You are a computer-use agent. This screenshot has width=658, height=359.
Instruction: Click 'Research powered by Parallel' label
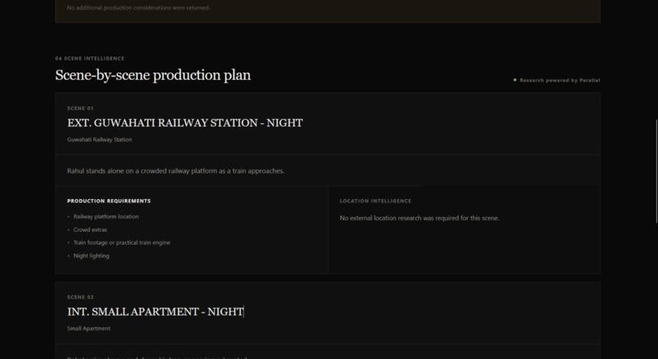pyautogui.click(x=560, y=80)
